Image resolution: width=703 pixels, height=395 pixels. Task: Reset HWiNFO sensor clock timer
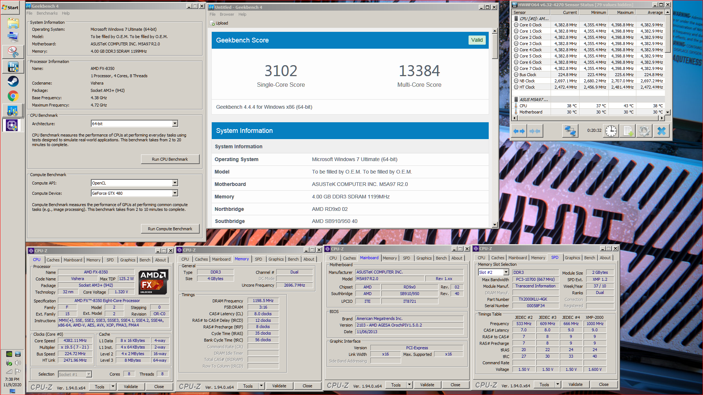point(611,131)
